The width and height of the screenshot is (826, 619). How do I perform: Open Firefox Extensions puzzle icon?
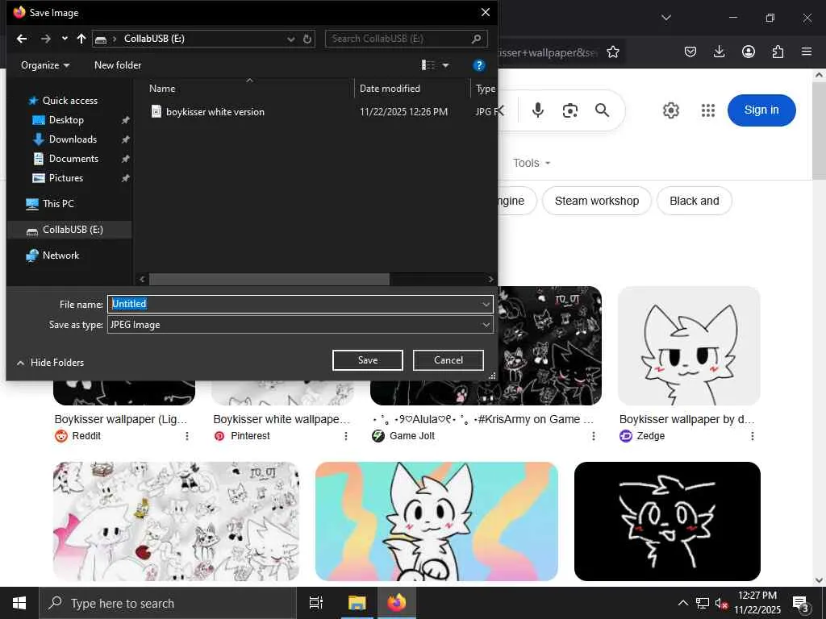click(x=778, y=52)
